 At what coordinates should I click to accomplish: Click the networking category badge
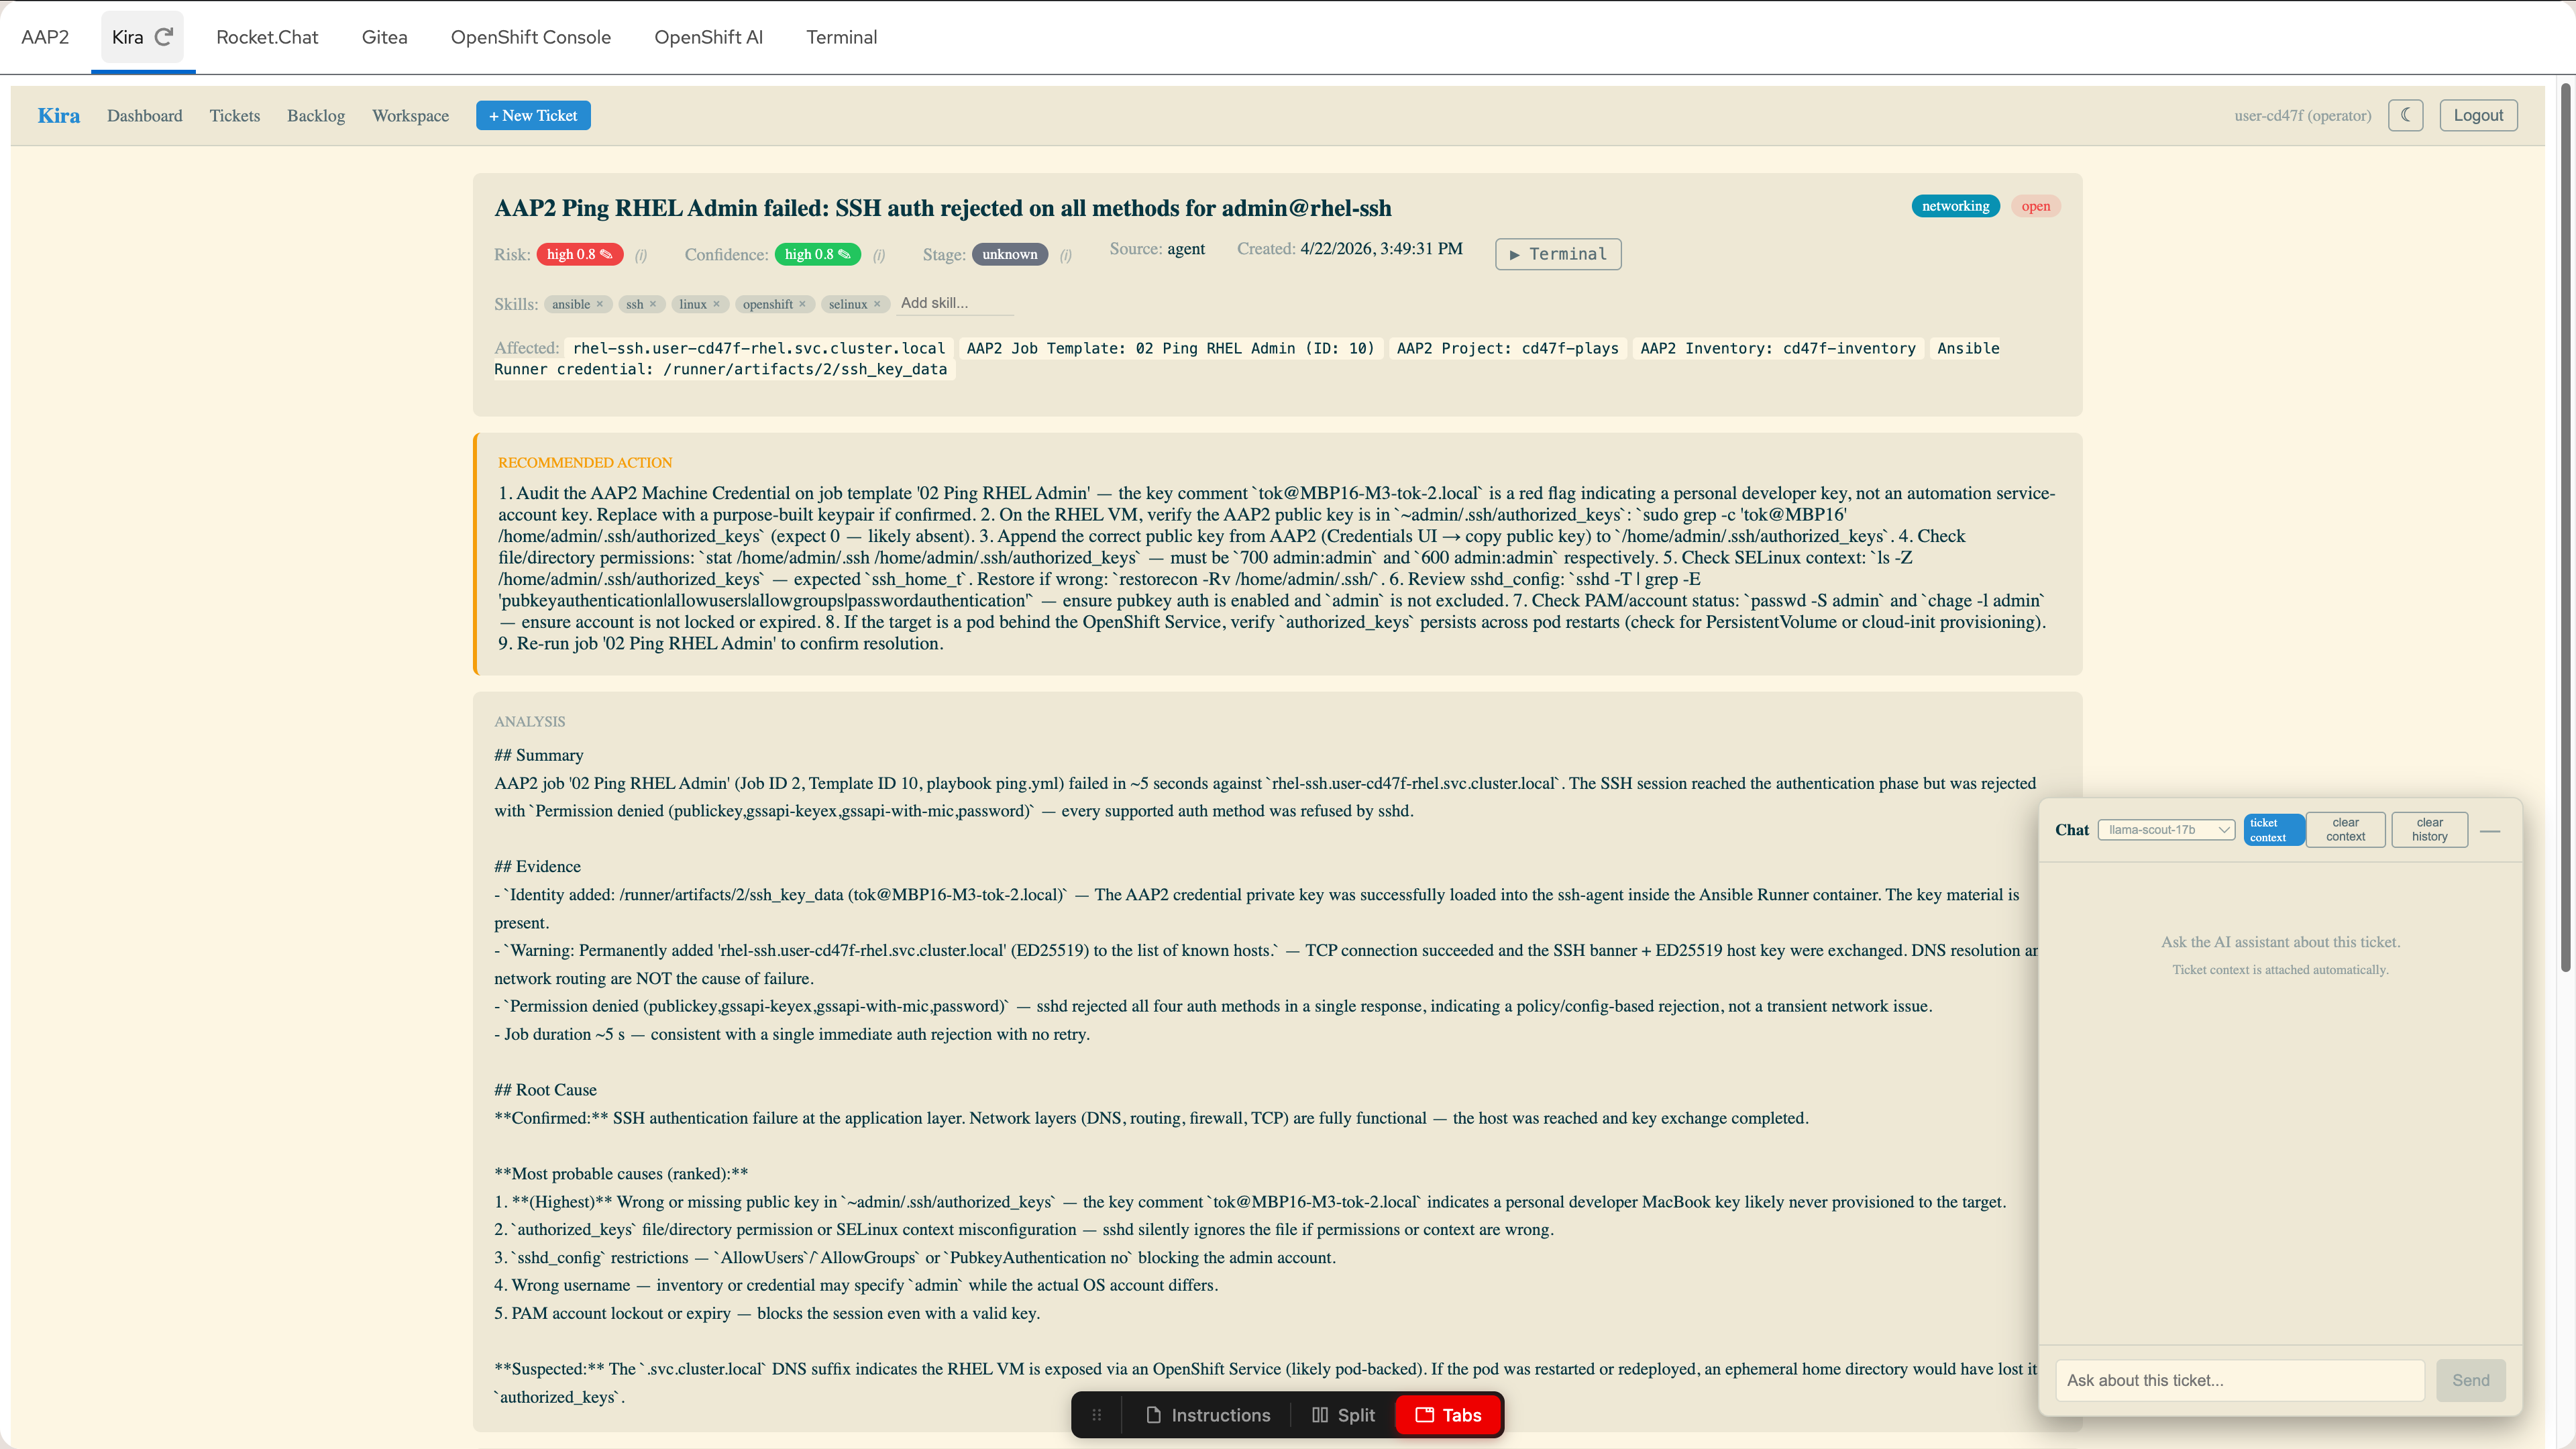click(1955, 206)
